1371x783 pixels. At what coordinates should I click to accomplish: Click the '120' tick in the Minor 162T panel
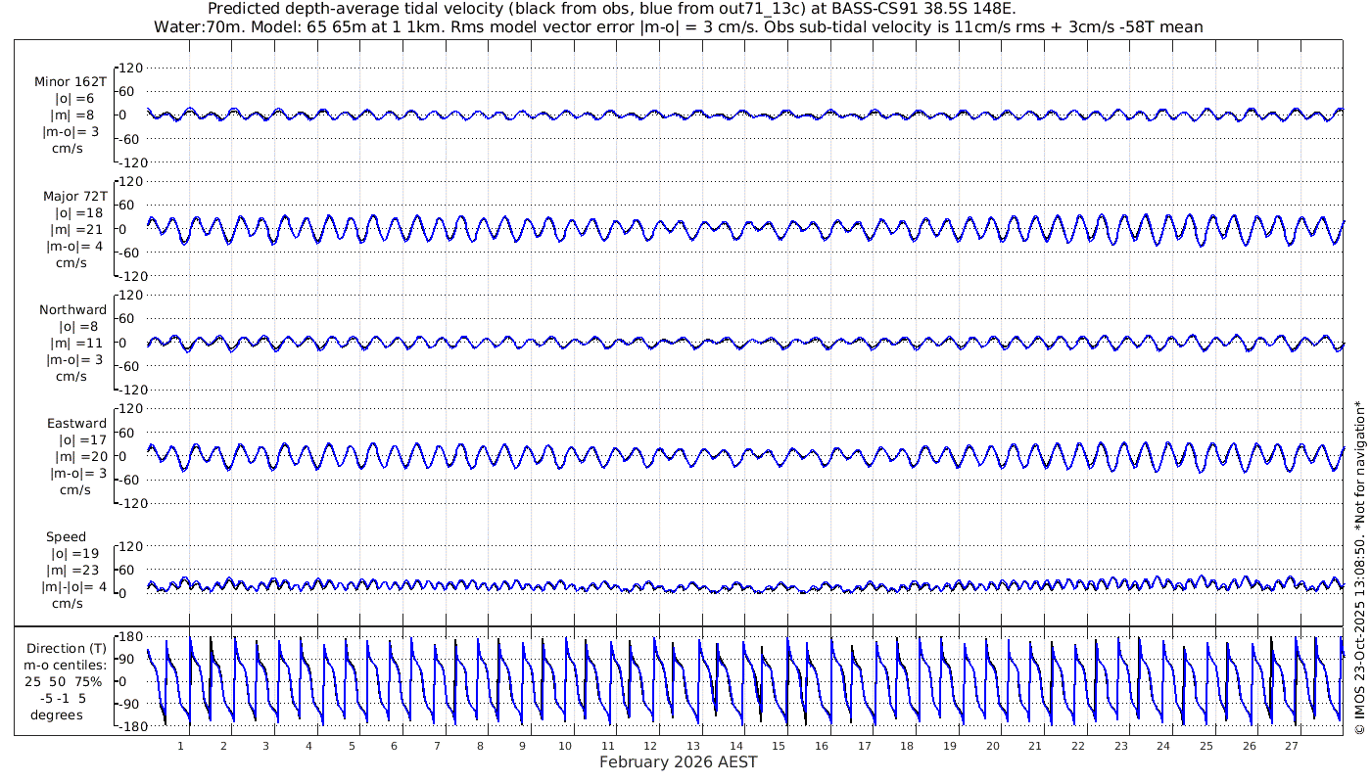tap(131, 68)
